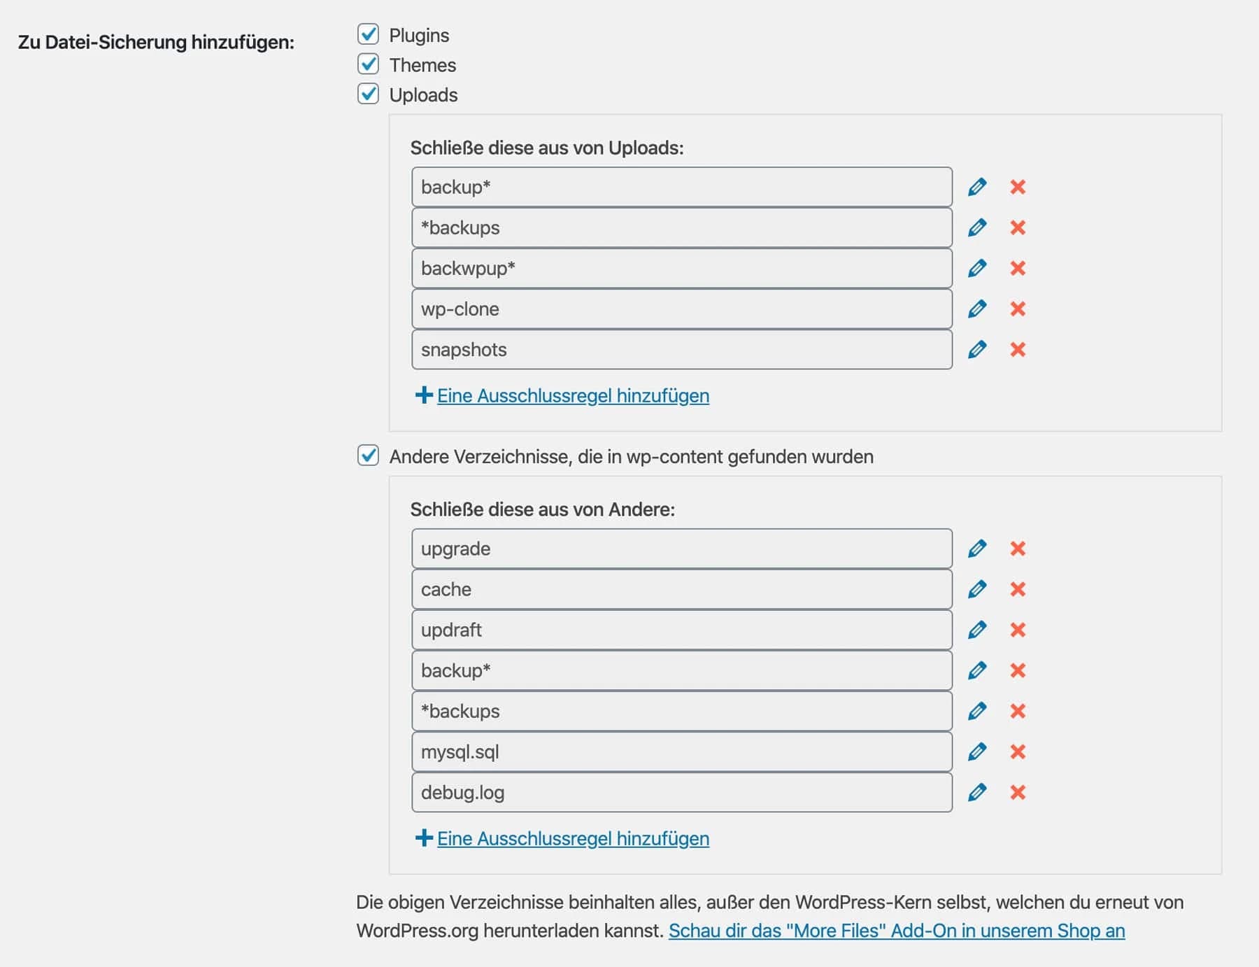Screen dimensions: 1259x967
Task: Edit the upgrade exclusion rule
Action: click(978, 549)
